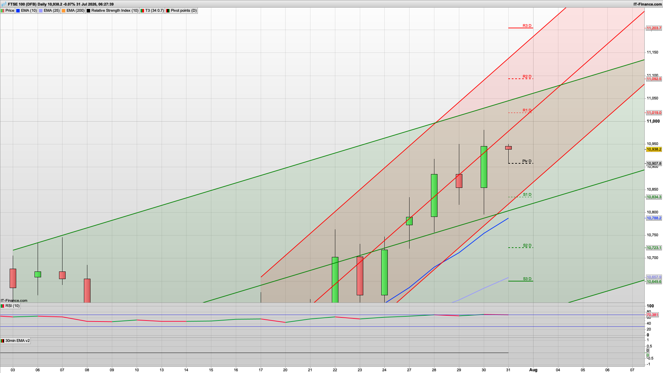Image resolution: width=663 pixels, height=373 pixels.
Task: Open the Pivot points (D) indicator label
Action: click(x=184, y=11)
